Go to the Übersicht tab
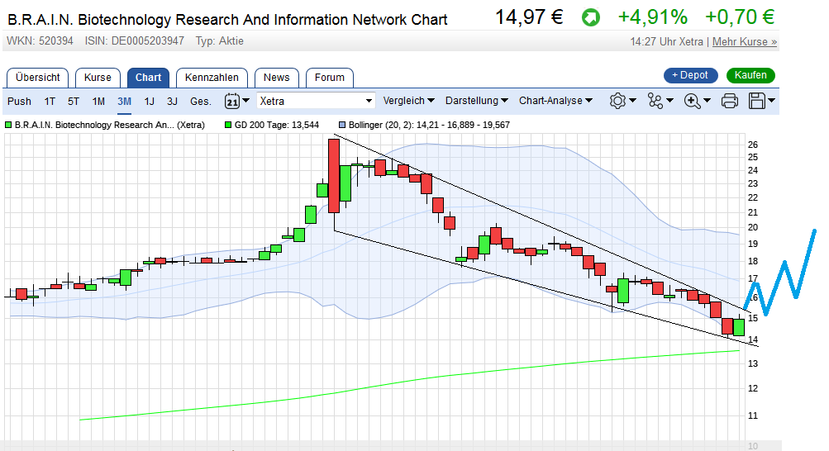Viewport: 829px width, 451px height. tap(38, 78)
